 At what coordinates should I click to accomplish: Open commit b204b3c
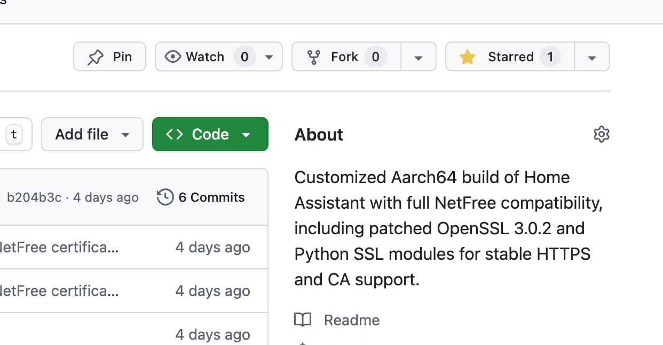(x=34, y=198)
